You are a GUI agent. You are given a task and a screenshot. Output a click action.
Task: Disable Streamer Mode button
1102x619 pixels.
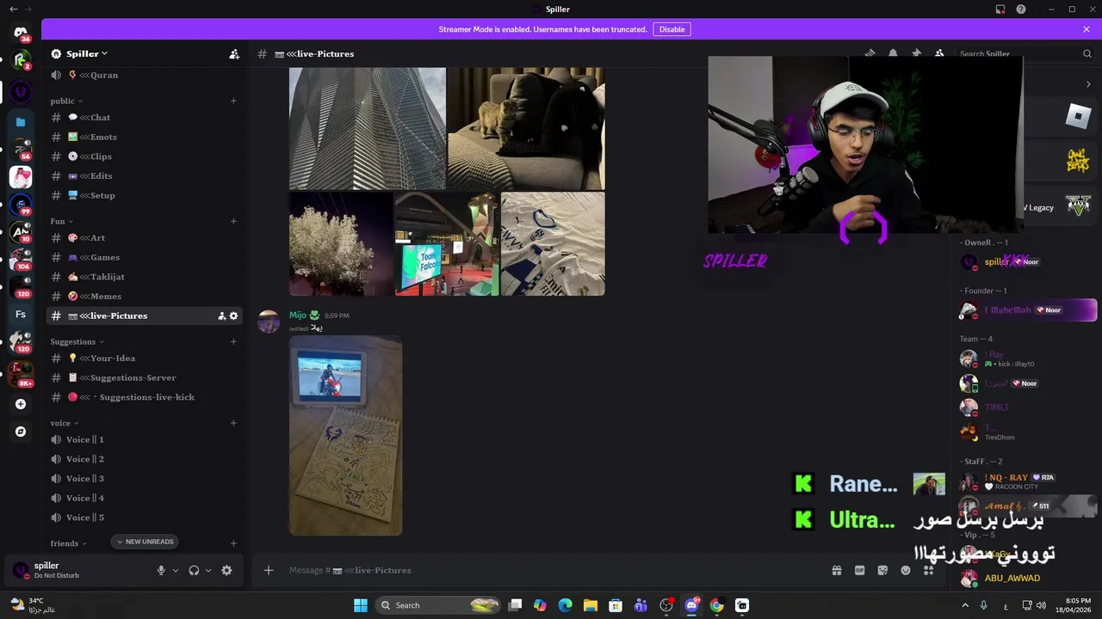click(672, 29)
